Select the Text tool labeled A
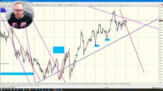The width and height of the screenshot is (163, 91). (x=96, y=5)
